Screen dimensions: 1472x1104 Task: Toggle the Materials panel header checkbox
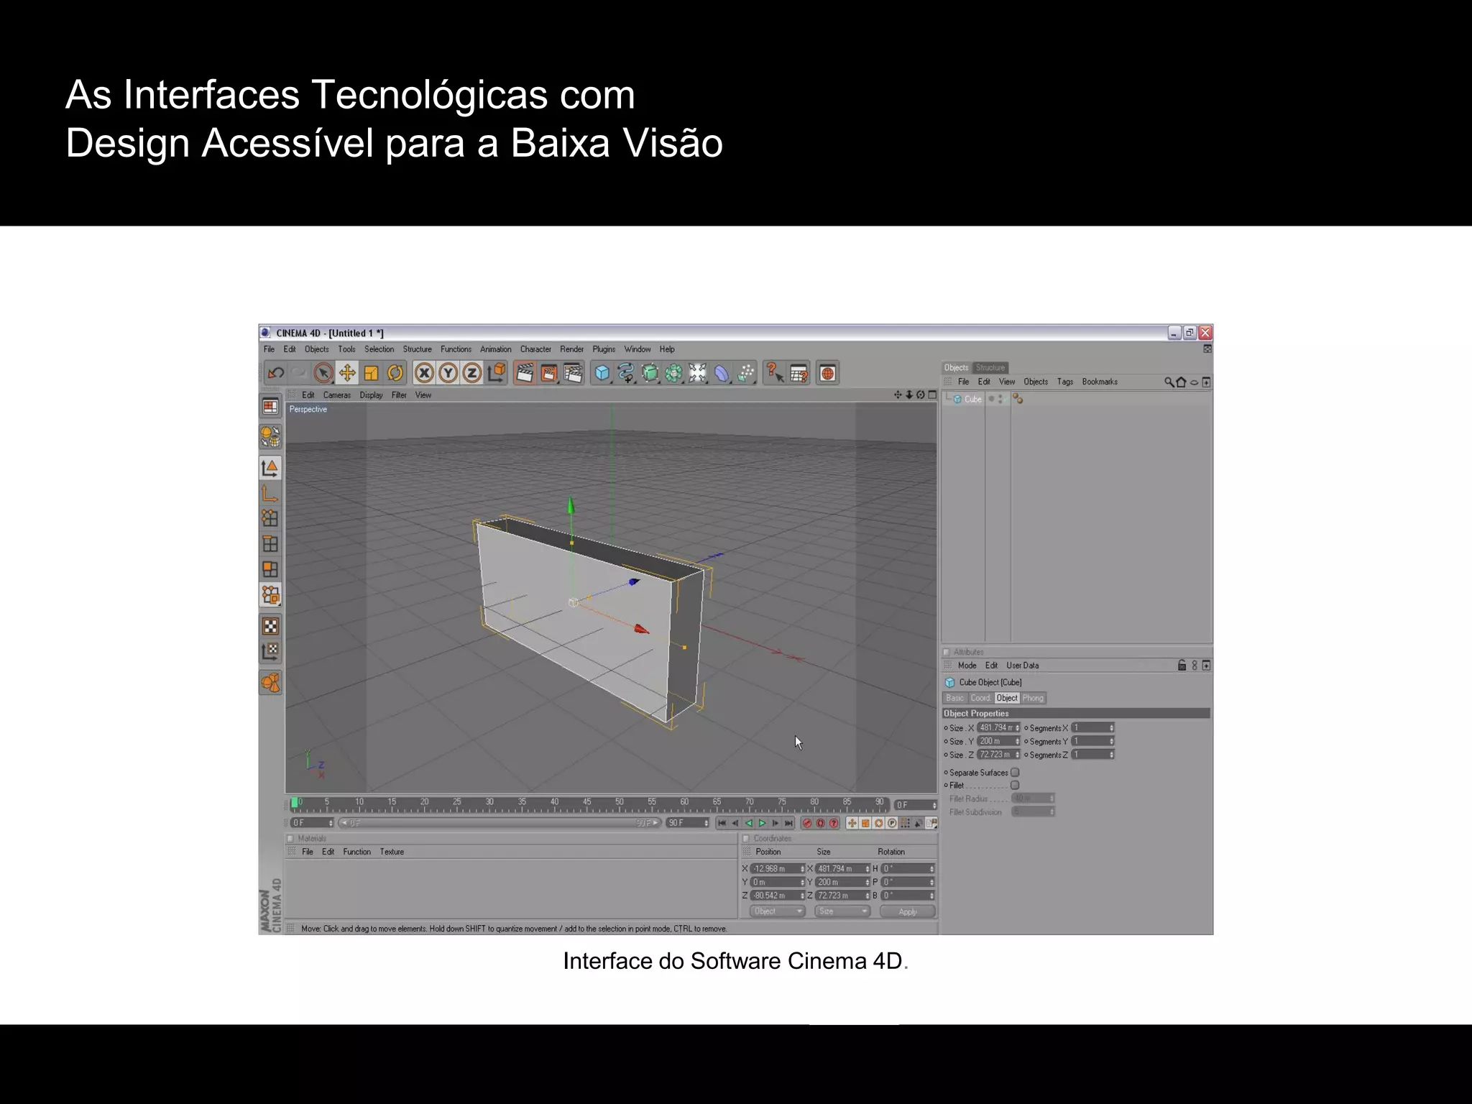tap(290, 839)
